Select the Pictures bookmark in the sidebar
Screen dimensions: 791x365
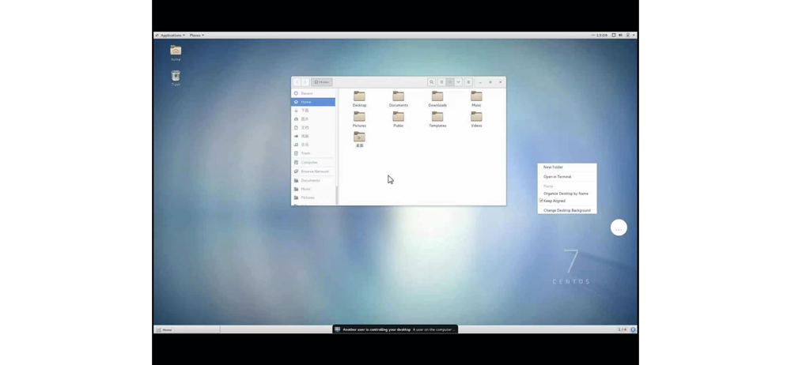(x=313, y=198)
